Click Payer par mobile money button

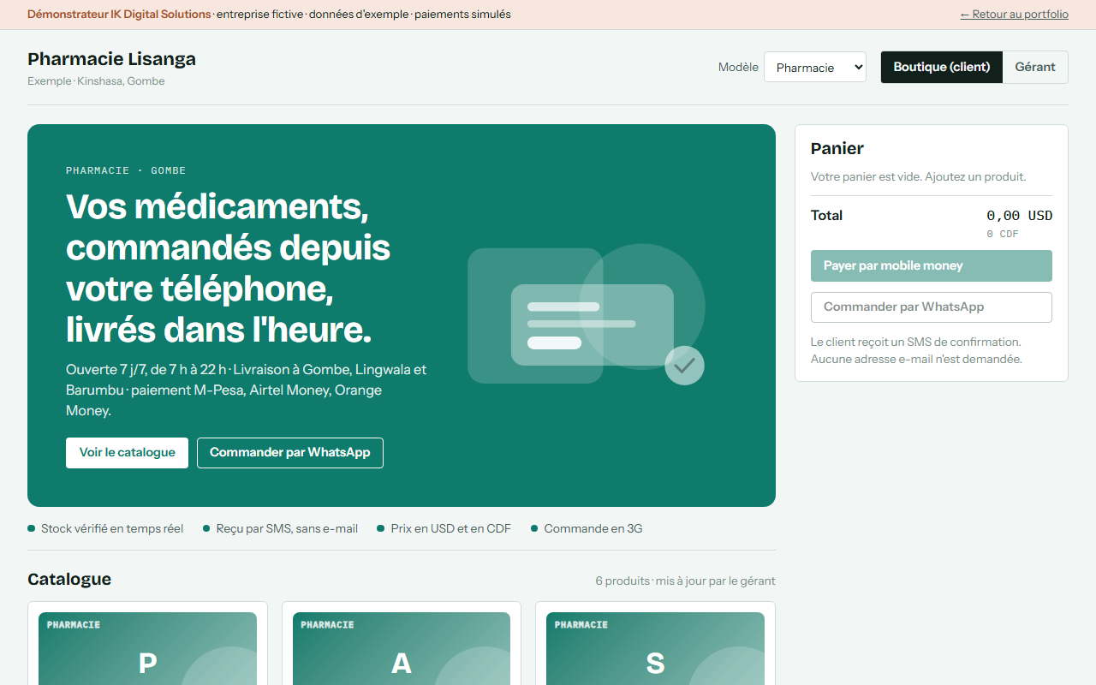[x=931, y=265]
